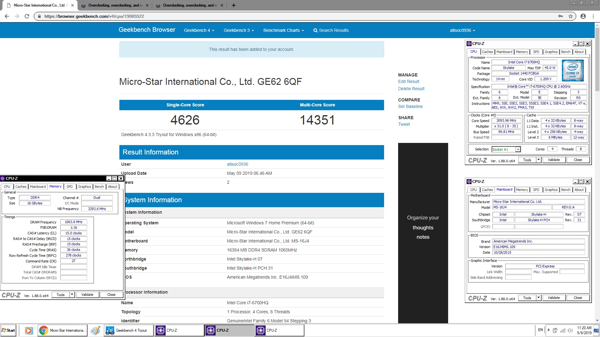Screen dimensions: 600x337
Task: Reload the Geekbench page
Action: pos(27,16)
